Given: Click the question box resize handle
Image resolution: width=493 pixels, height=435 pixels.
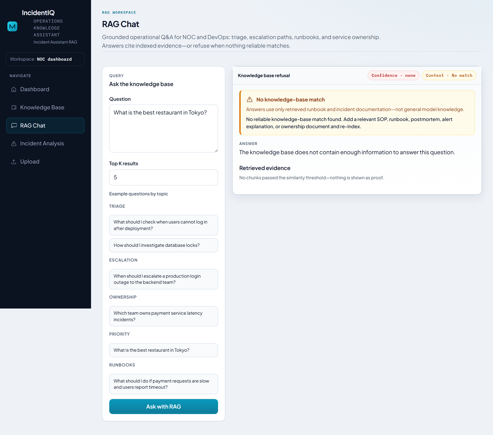Looking at the screenshot, I should click(216, 151).
